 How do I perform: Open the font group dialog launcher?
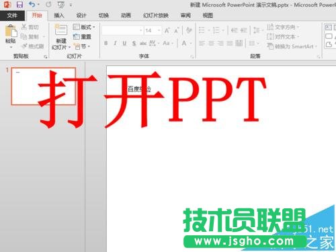coord(192,57)
